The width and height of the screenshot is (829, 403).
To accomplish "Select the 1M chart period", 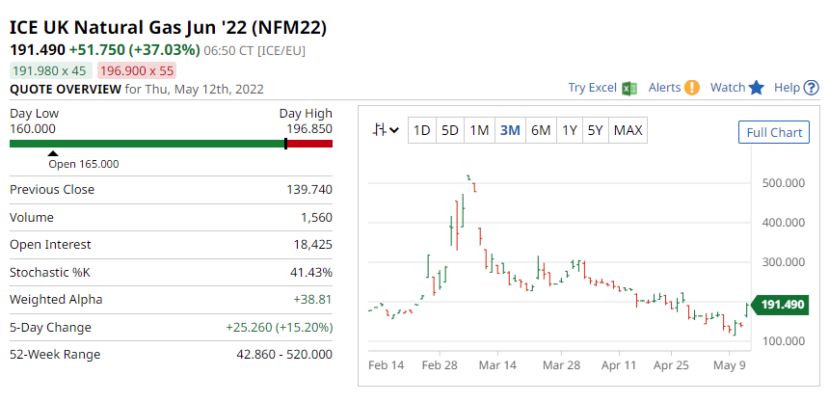I will point(479,130).
